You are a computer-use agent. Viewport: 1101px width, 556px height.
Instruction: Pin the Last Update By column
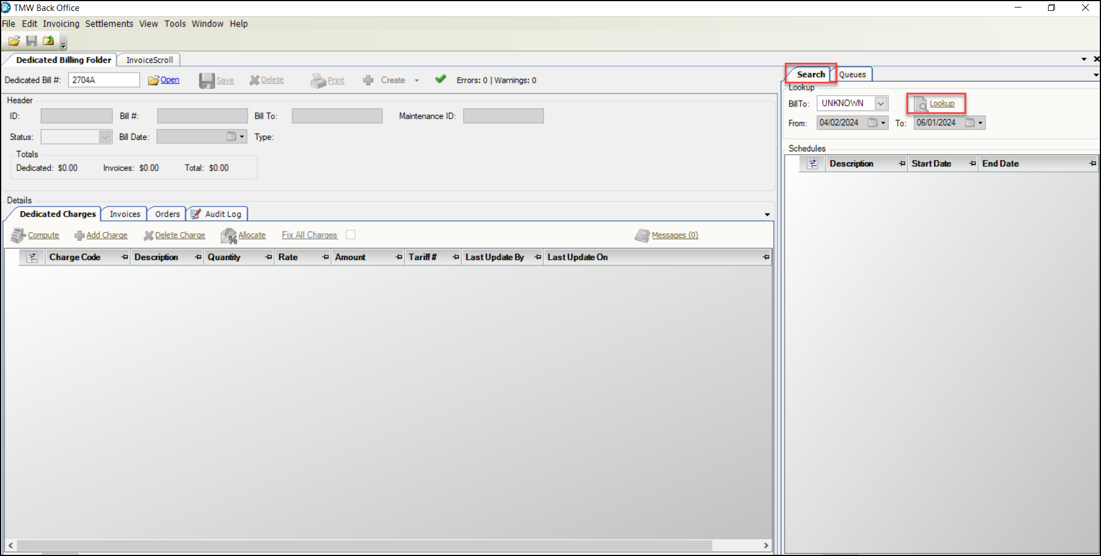[538, 257]
